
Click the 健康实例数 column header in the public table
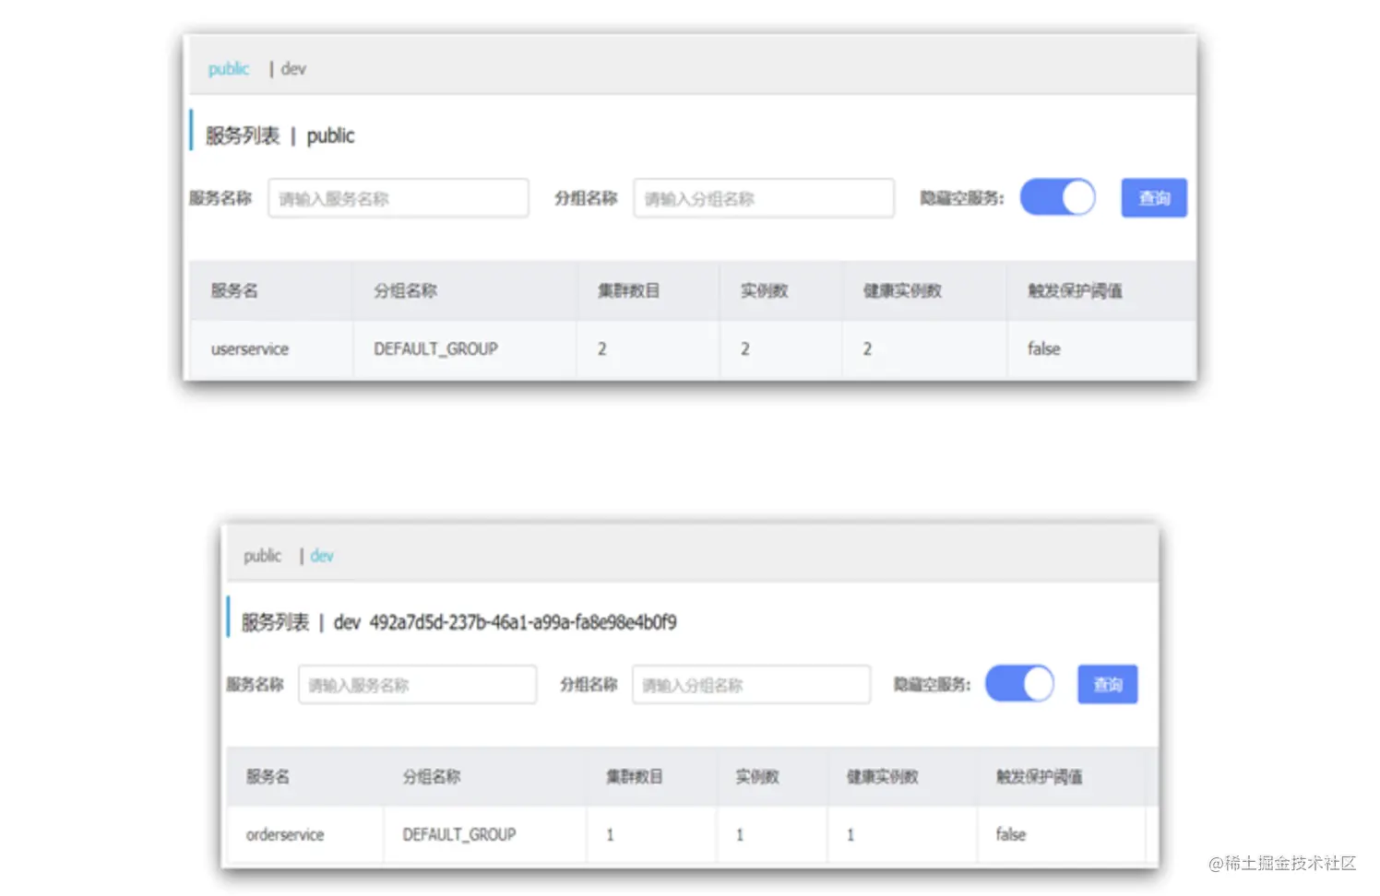pyautogui.click(x=902, y=291)
